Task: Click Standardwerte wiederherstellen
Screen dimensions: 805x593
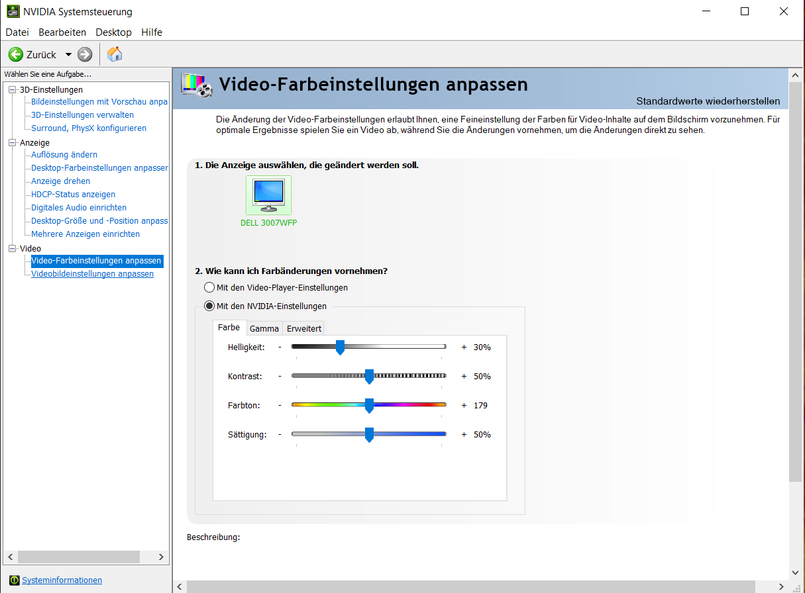Action: (x=708, y=101)
